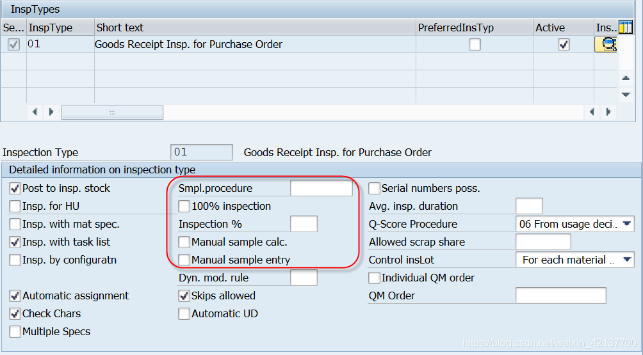Enable Individual QM order checkbox

pyautogui.click(x=374, y=278)
